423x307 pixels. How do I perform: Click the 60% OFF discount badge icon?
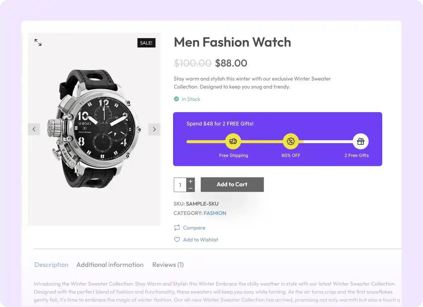[x=291, y=141]
